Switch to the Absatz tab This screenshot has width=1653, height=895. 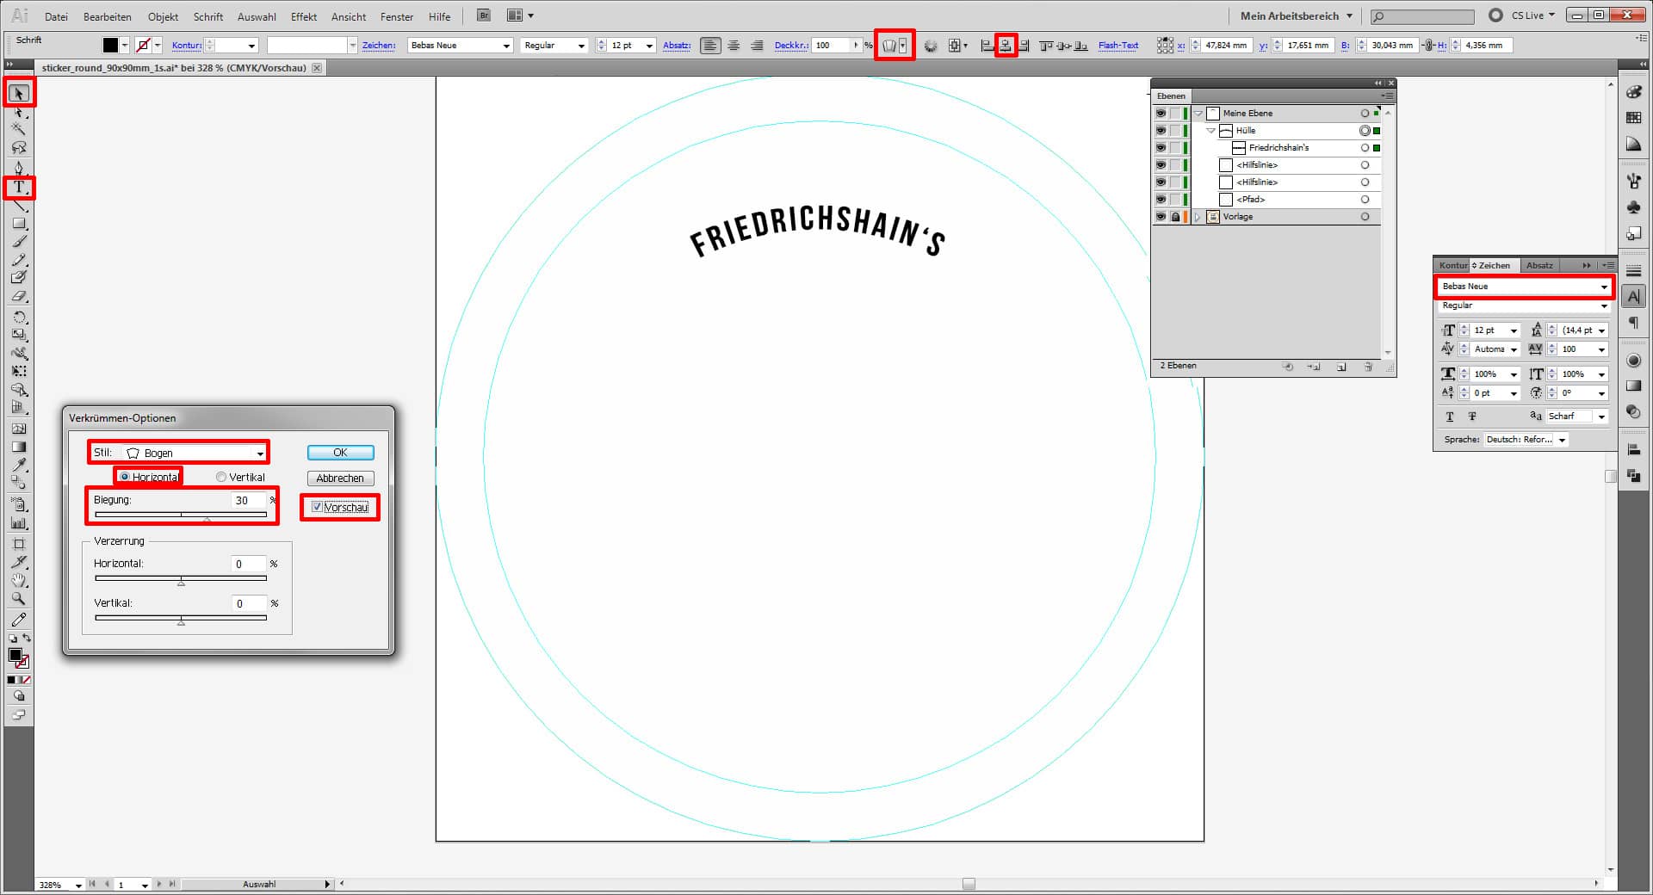coord(1539,265)
